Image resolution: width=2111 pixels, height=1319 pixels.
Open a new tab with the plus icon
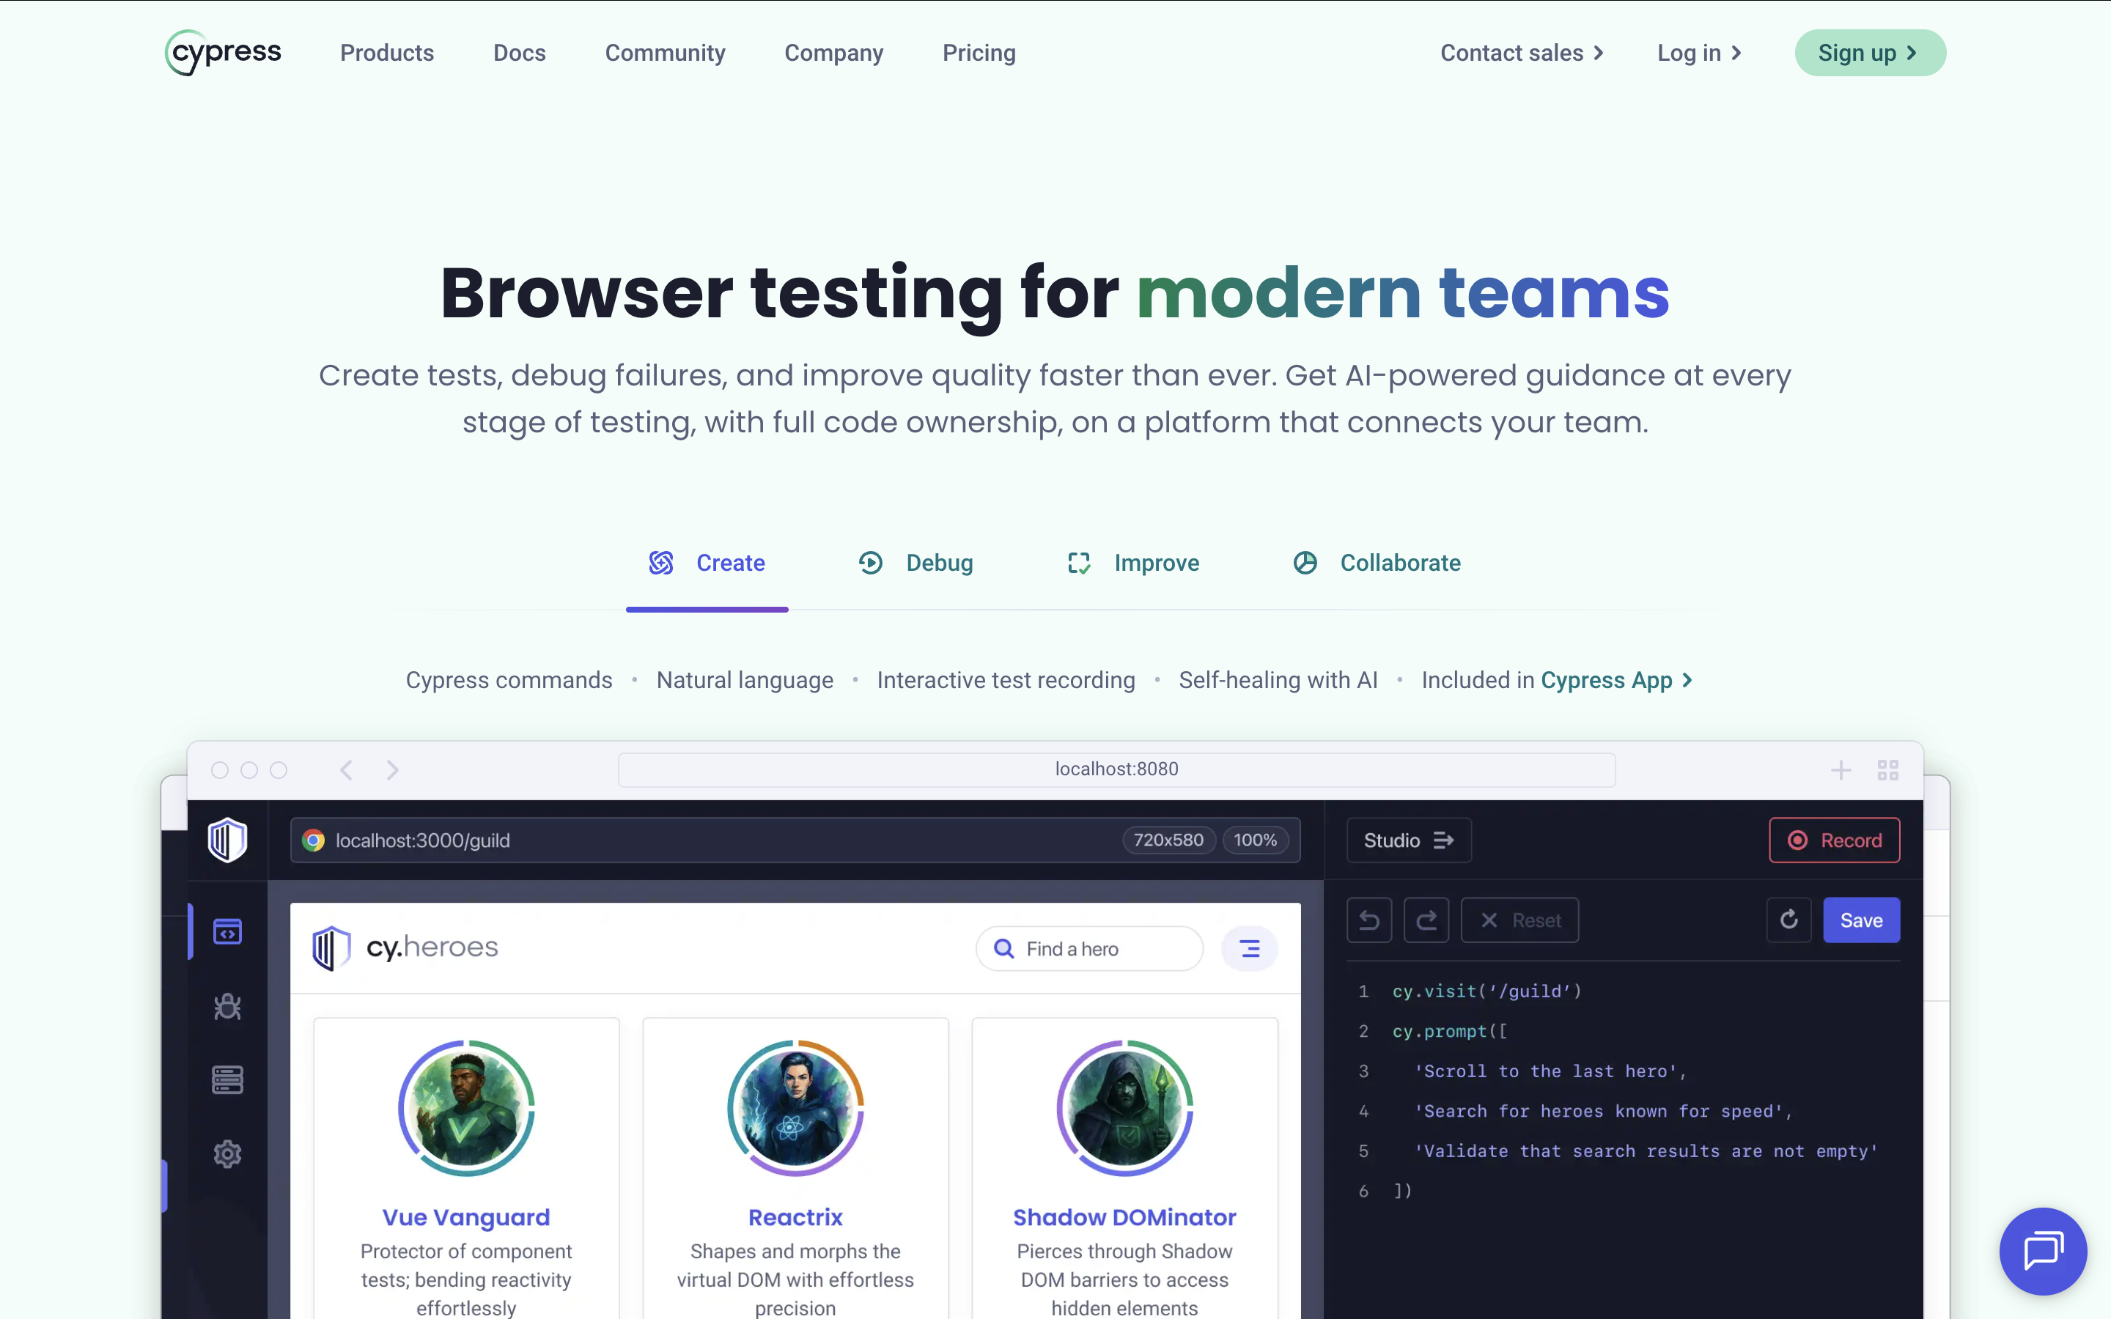click(x=1841, y=769)
